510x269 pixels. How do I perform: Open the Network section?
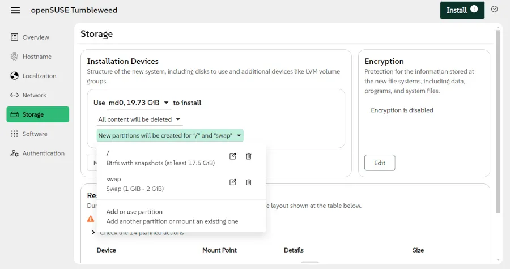coord(34,95)
